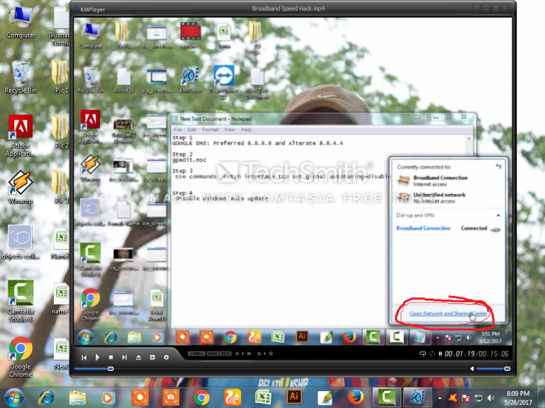Viewport: 545px width, 408px height.
Task: Select the 'Illustrat Tutori' text file on desktop
Action: coord(60,27)
